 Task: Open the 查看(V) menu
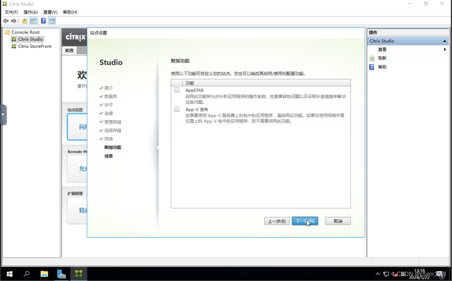click(x=50, y=12)
